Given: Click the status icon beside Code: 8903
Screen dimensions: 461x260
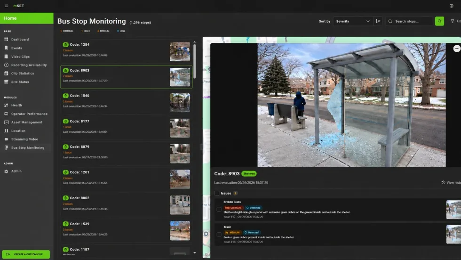Looking at the screenshot, I should click(x=65, y=70).
